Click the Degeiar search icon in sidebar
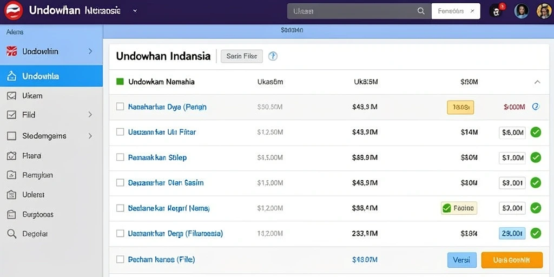Screen dimensions: 554x277 pos(12,234)
